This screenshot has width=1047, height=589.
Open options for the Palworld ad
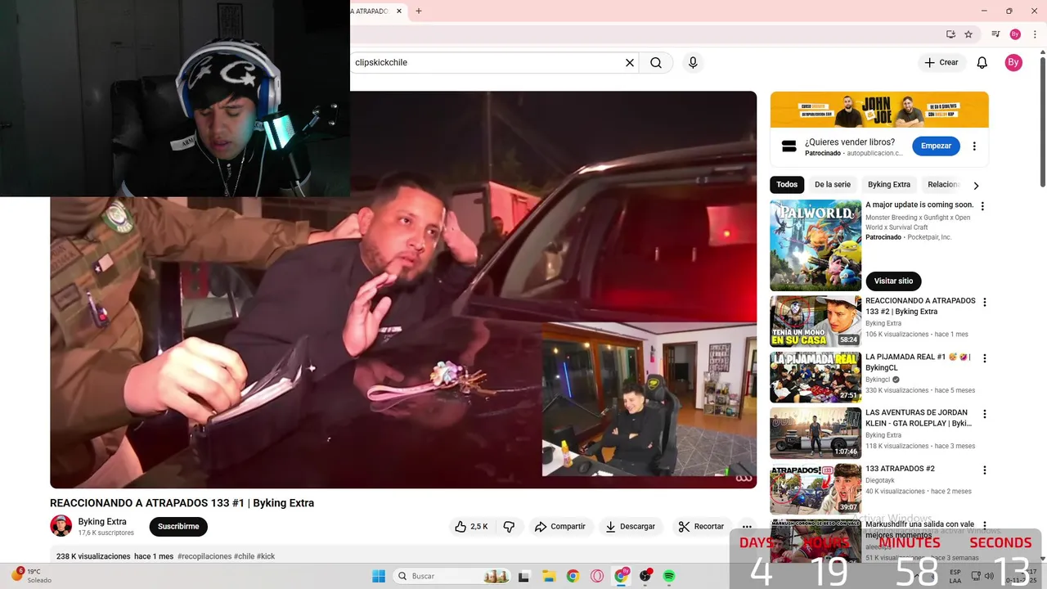(982, 206)
